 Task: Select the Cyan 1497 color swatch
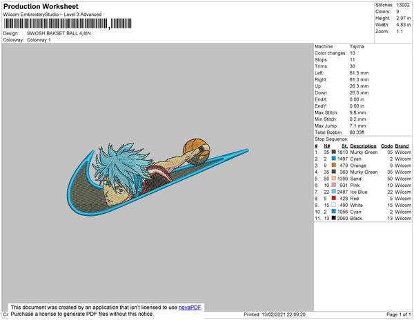pyautogui.click(x=334, y=159)
